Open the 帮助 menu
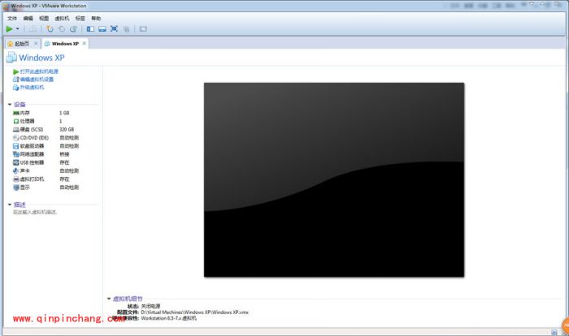Viewport: 569px width, 336px height. [96, 18]
